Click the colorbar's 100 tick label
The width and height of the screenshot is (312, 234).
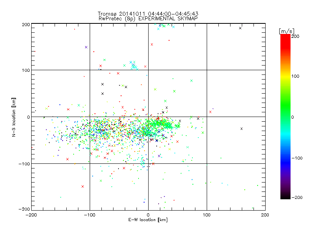pos(295,76)
